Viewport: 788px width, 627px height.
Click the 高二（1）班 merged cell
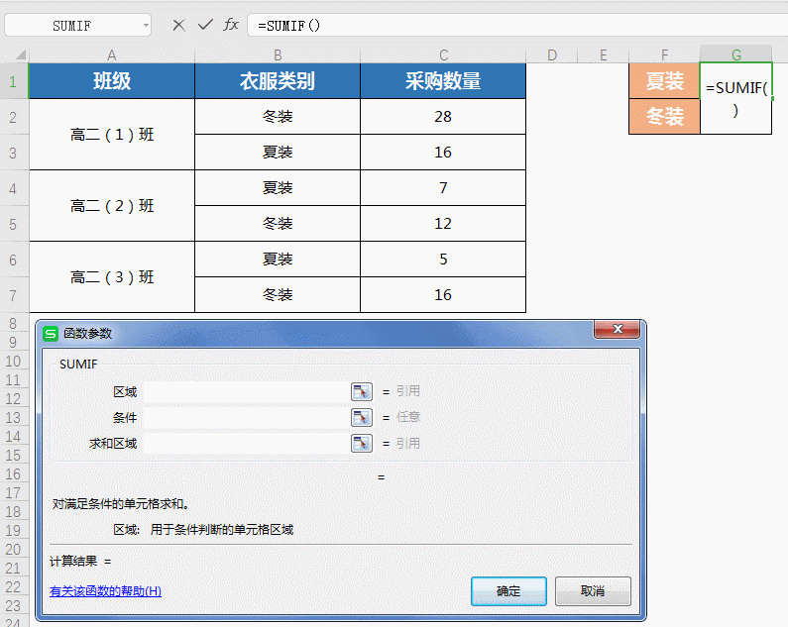(112, 135)
